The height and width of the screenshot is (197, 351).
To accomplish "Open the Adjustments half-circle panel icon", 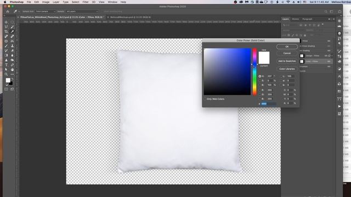I will (339, 69).
